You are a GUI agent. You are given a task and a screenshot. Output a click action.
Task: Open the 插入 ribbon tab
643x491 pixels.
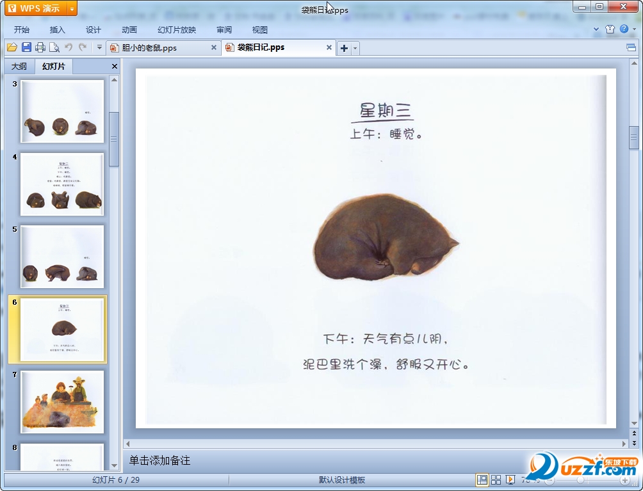coord(58,30)
